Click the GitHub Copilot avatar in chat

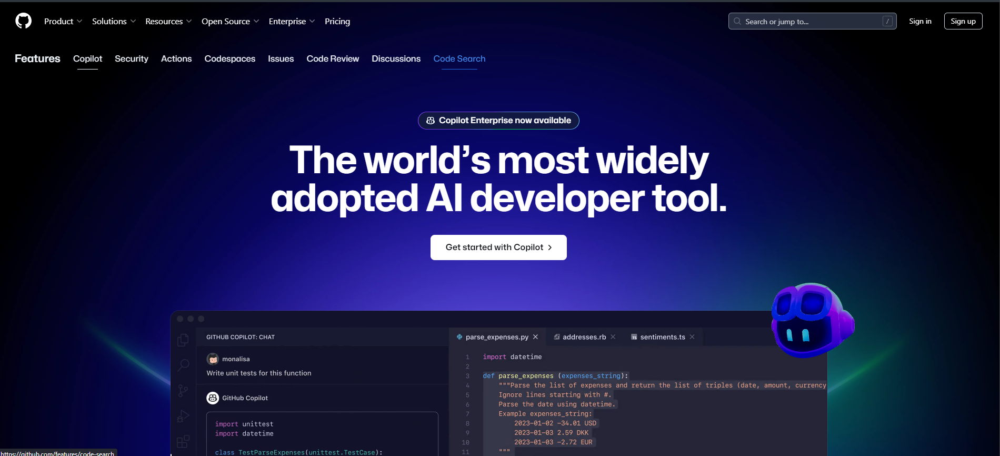click(213, 398)
